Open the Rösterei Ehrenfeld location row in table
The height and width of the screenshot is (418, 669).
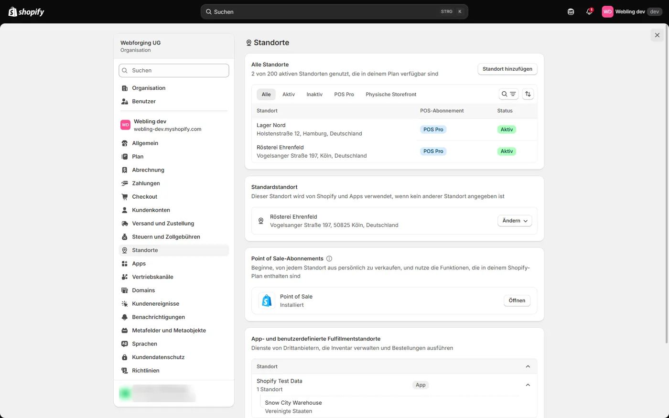coord(394,151)
